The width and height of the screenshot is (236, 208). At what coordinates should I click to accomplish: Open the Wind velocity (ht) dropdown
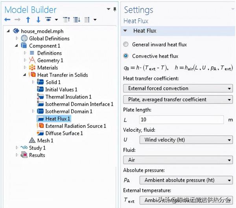tap(186, 140)
